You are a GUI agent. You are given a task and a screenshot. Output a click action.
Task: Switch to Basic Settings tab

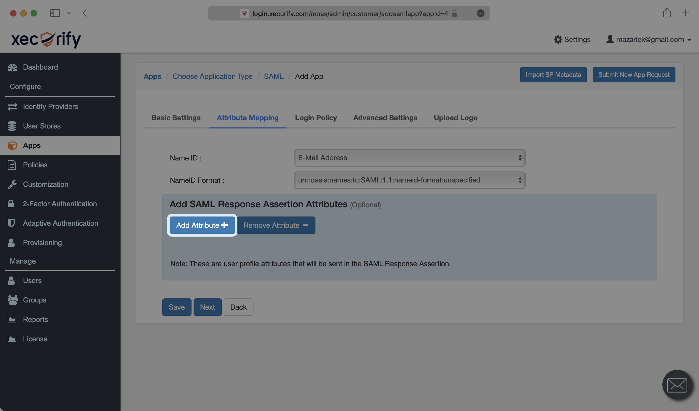(x=176, y=118)
